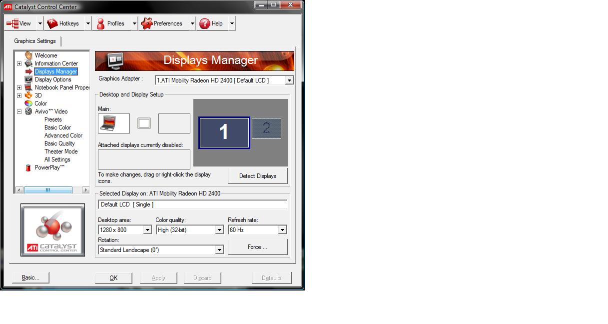Image resolution: width=608 pixels, height=324 pixels.
Task: Open Basic Quality under Avivo Video
Action: 59,143
